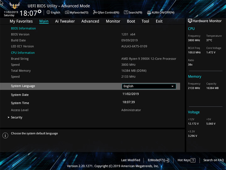The image size is (226, 170).
Task: Click the System Language row label
Action: 23,86
